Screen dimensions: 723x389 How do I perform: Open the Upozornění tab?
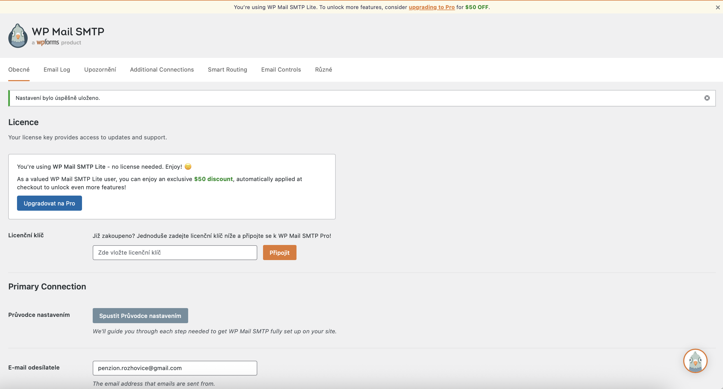click(x=100, y=70)
